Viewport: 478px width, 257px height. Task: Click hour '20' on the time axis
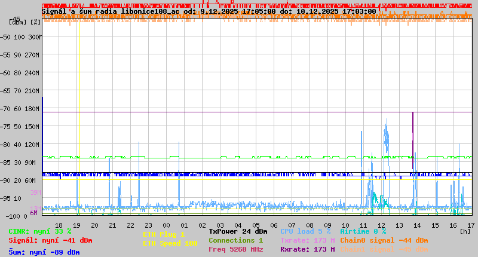(x=95, y=225)
